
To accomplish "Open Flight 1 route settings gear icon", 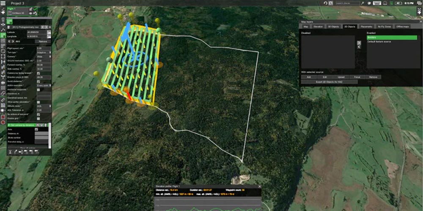I will (36, 13).
